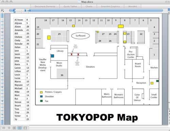Screen dimensions: 170x131
Task: Click room number 22 on the floor plan
Action: 141,34
